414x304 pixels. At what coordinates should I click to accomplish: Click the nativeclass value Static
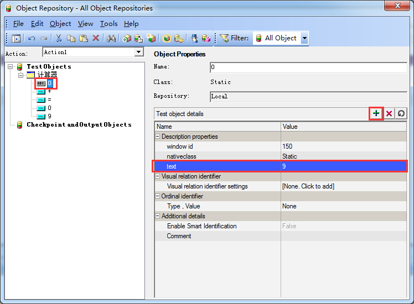tap(344, 156)
